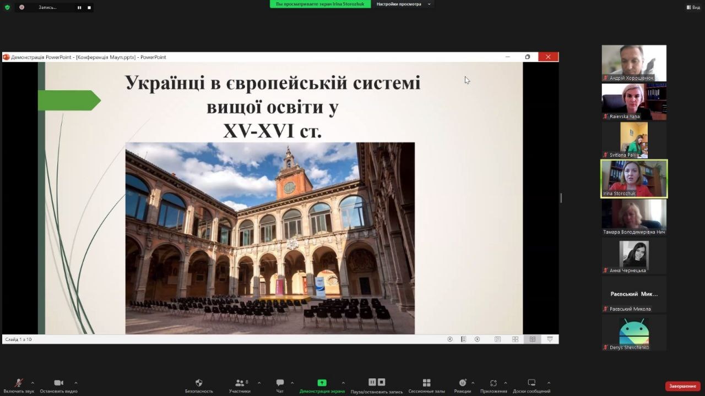Expand audio options arrow next to microphone
705x396 pixels.
[32, 383]
